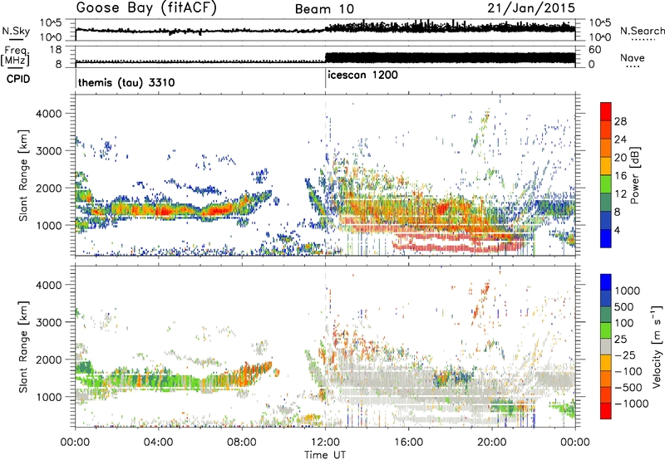Click the N.Search legend label
Viewport: 665px width, 460px height.
tap(642, 31)
